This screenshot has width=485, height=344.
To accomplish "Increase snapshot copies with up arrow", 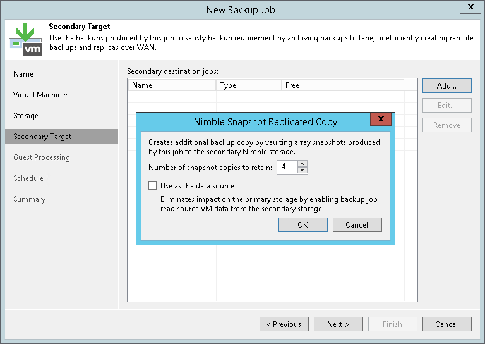I will tap(302, 164).
